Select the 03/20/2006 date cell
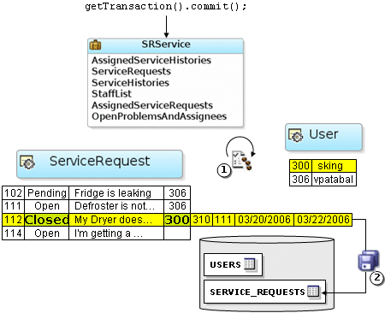Viewport: 385px width, 313px height. pos(264,220)
